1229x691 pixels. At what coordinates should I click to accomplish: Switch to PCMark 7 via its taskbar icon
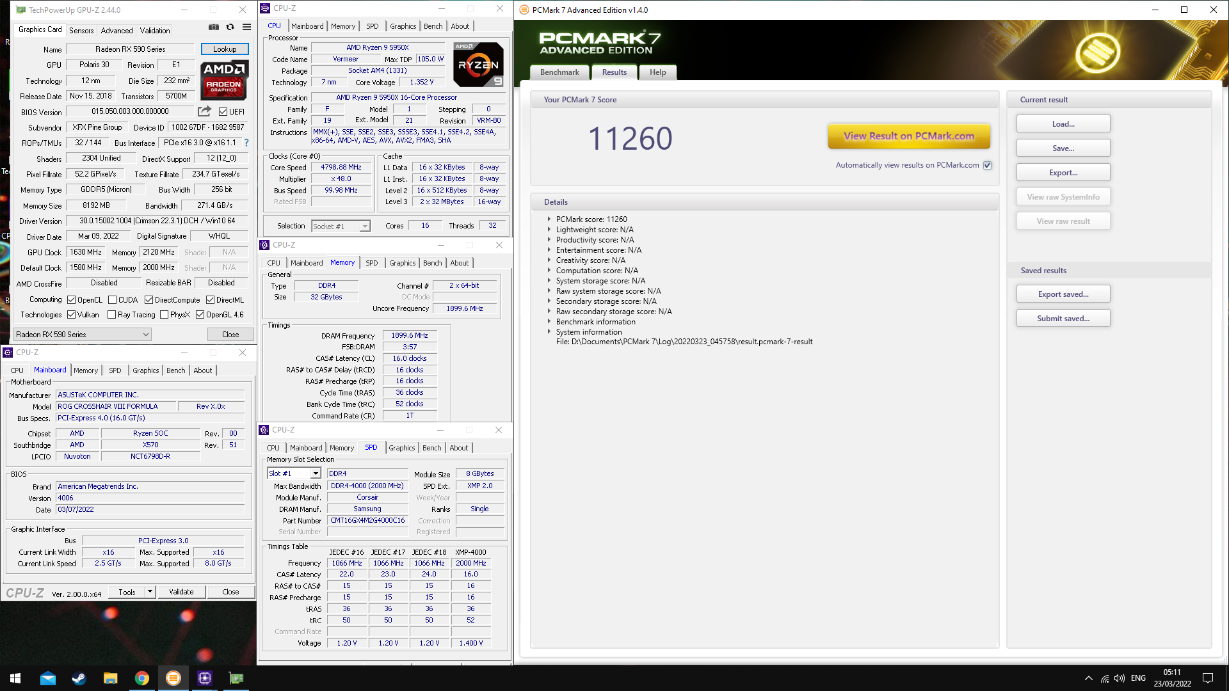pyautogui.click(x=173, y=678)
